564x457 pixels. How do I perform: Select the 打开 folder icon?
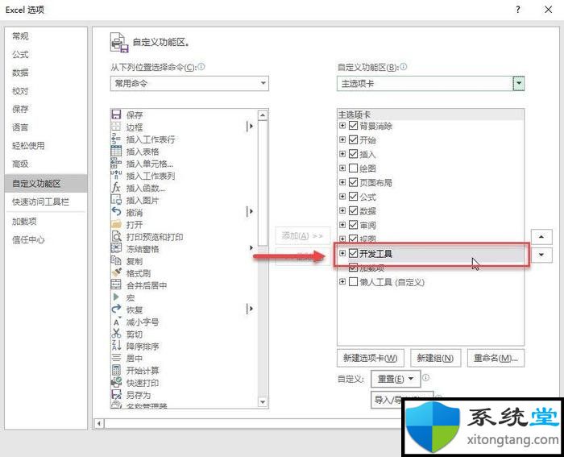[x=116, y=224]
